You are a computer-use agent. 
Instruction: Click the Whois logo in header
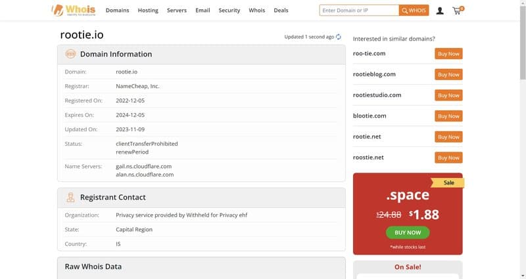pyautogui.click(x=73, y=11)
